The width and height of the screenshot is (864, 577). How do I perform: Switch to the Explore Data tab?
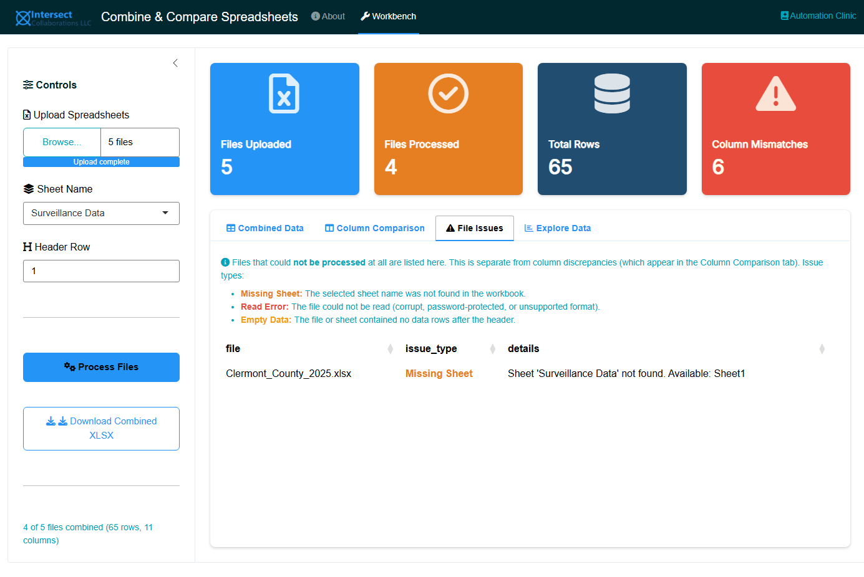pos(557,228)
